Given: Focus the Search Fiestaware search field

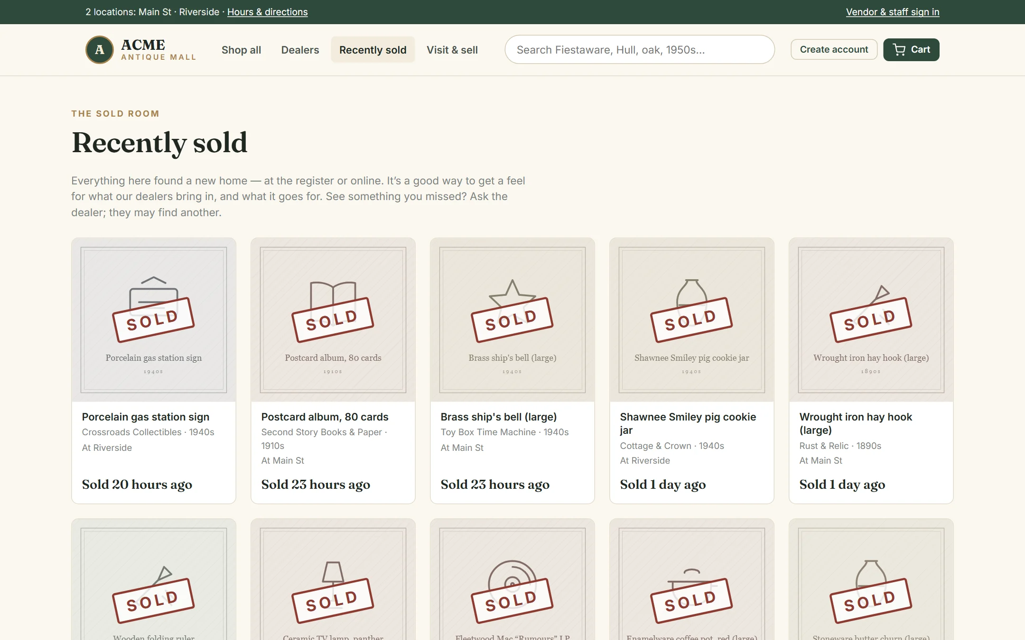Looking at the screenshot, I should 640,50.
